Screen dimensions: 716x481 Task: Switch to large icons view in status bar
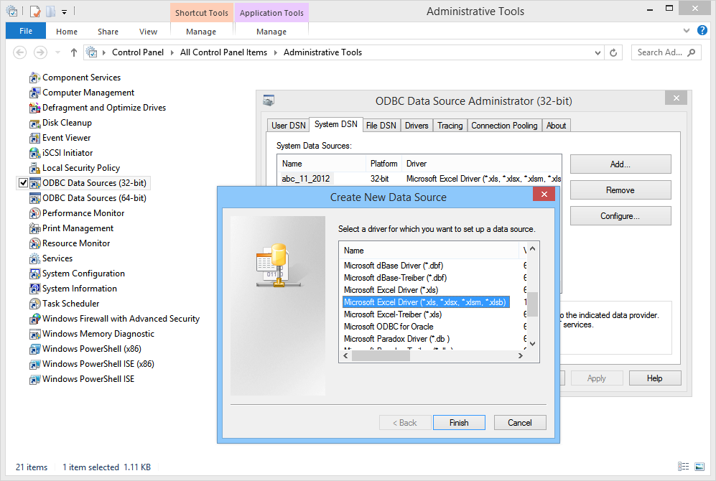(x=699, y=467)
